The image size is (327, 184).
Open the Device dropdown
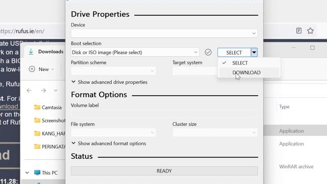pyautogui.click(x=164, y=33)
